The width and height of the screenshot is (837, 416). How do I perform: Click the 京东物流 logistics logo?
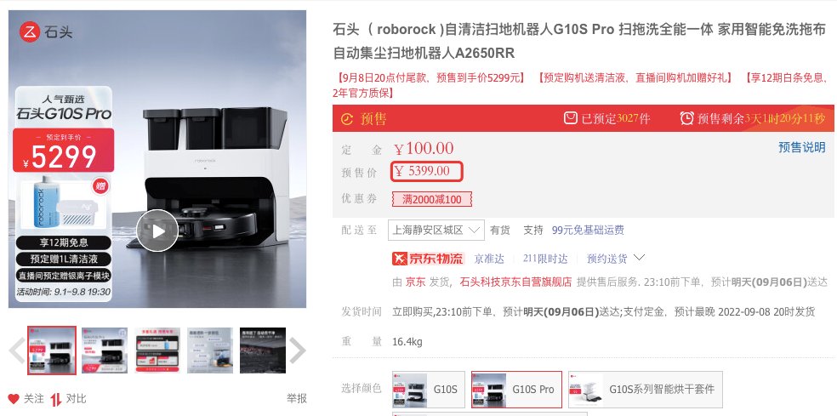click(x=428, y=259)
